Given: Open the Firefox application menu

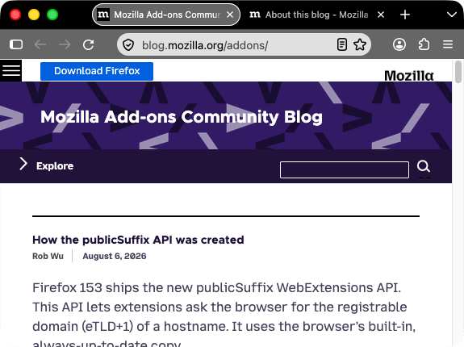Looking at the screenshot, I should coord(448,44).
